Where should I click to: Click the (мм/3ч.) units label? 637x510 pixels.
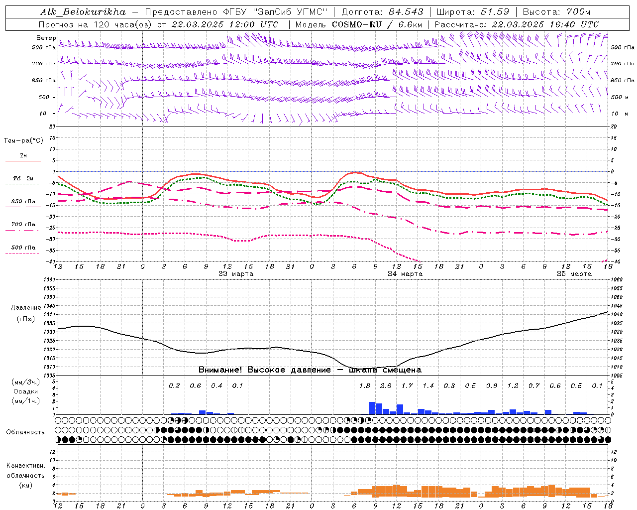[x=25, y=382]
